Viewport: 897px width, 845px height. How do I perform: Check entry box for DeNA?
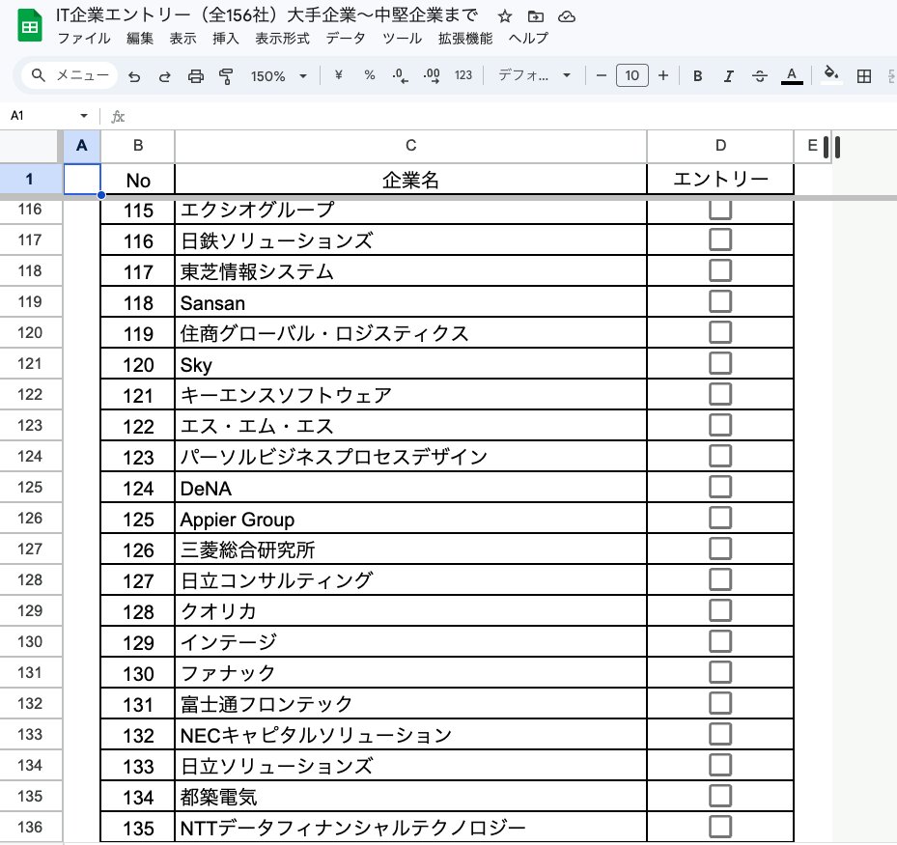tap(720, 487)
